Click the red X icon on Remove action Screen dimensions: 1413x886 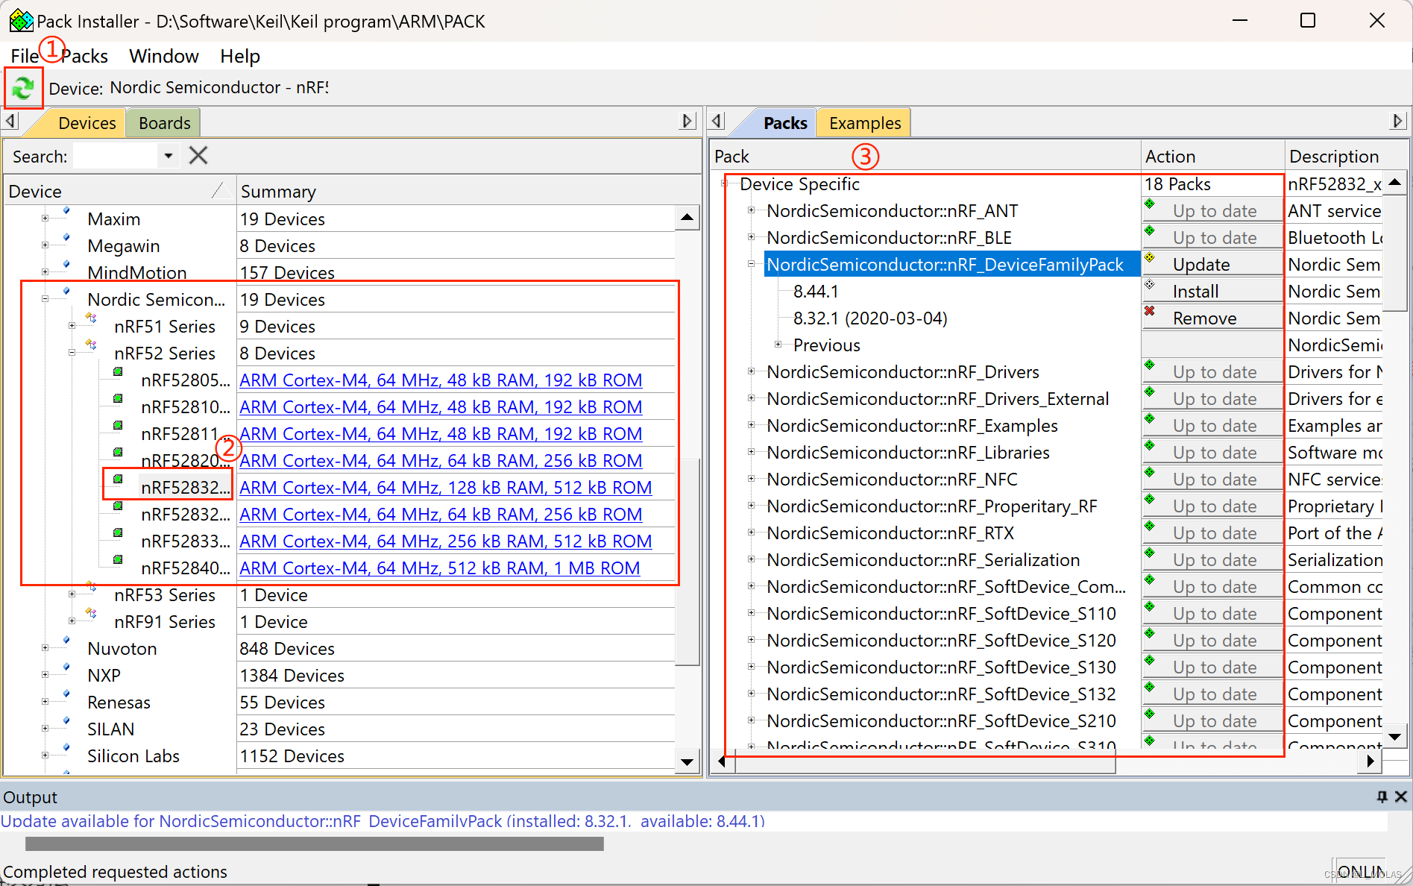[x=1150, y=311]
